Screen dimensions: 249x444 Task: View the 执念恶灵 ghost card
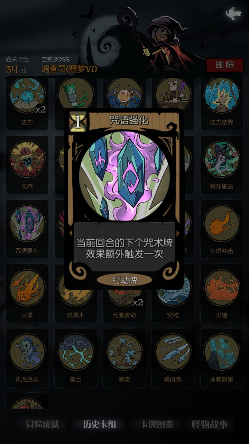(27, 352)
